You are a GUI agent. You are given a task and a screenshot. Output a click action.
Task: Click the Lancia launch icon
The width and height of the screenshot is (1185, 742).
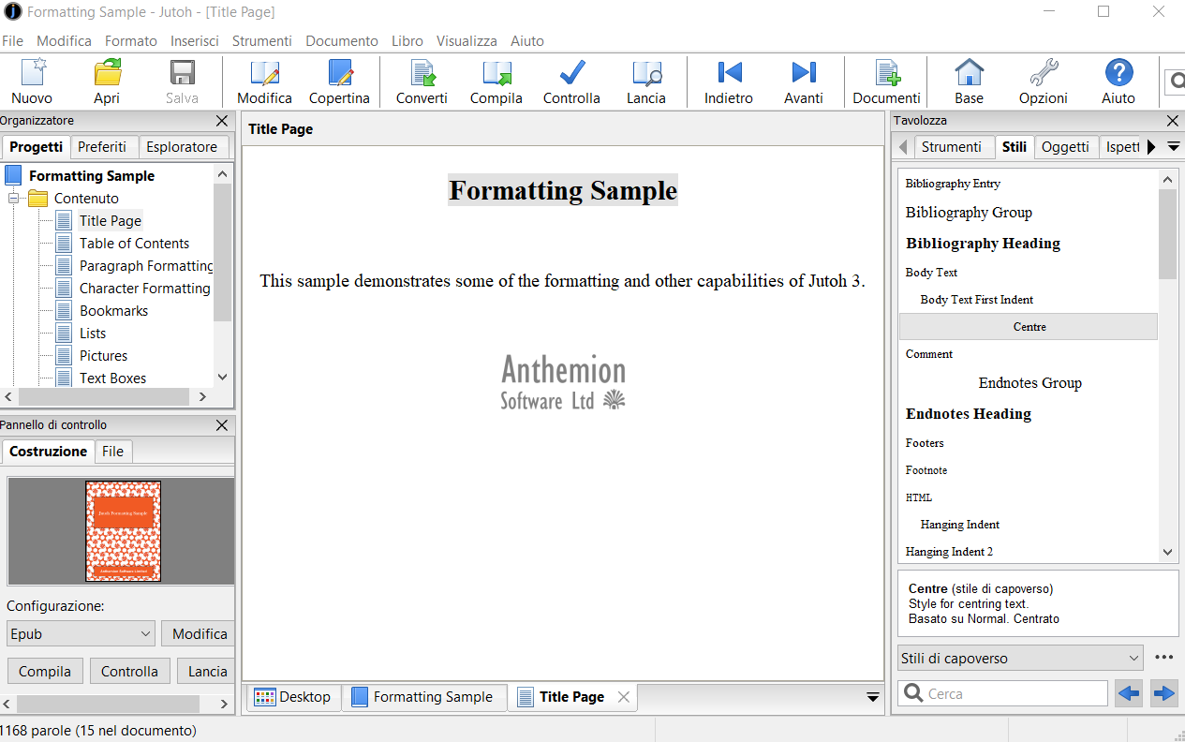pos(646,74)
